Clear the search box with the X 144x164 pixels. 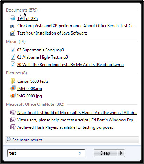[80, 153]
